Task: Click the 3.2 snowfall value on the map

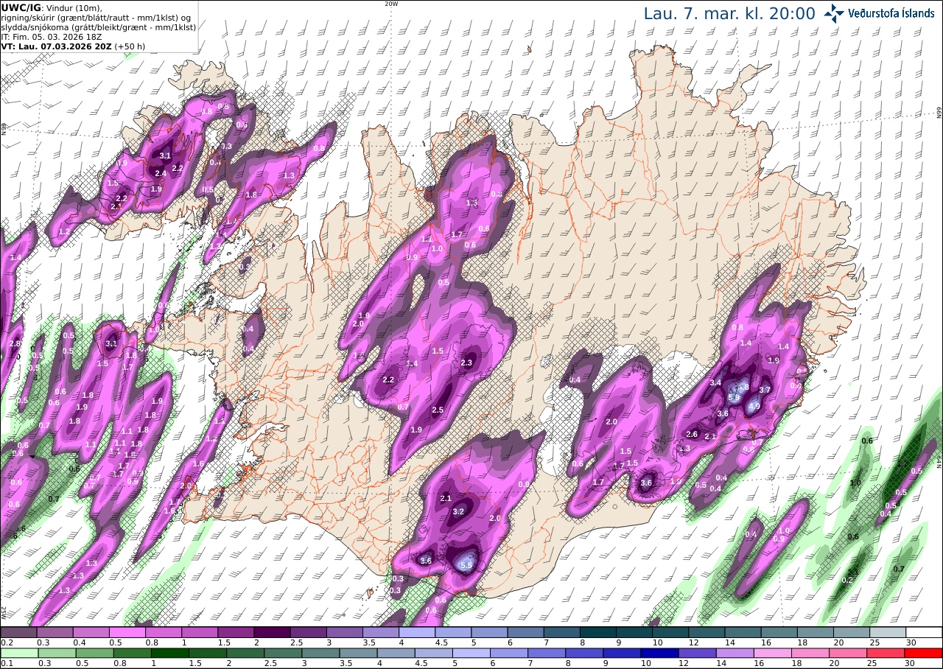Action: click(458, 511)
